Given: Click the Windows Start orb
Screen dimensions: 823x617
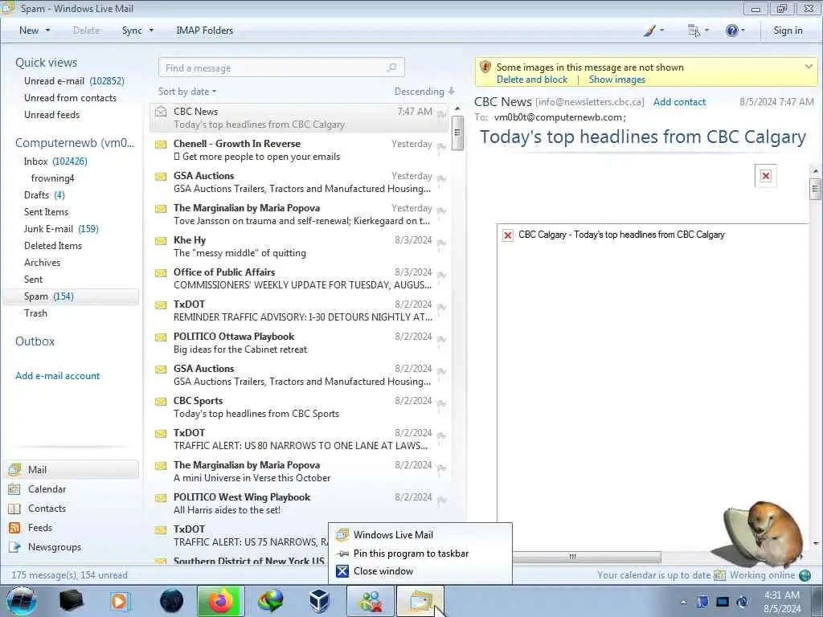Looking at the screenshot, I should 21,601.
